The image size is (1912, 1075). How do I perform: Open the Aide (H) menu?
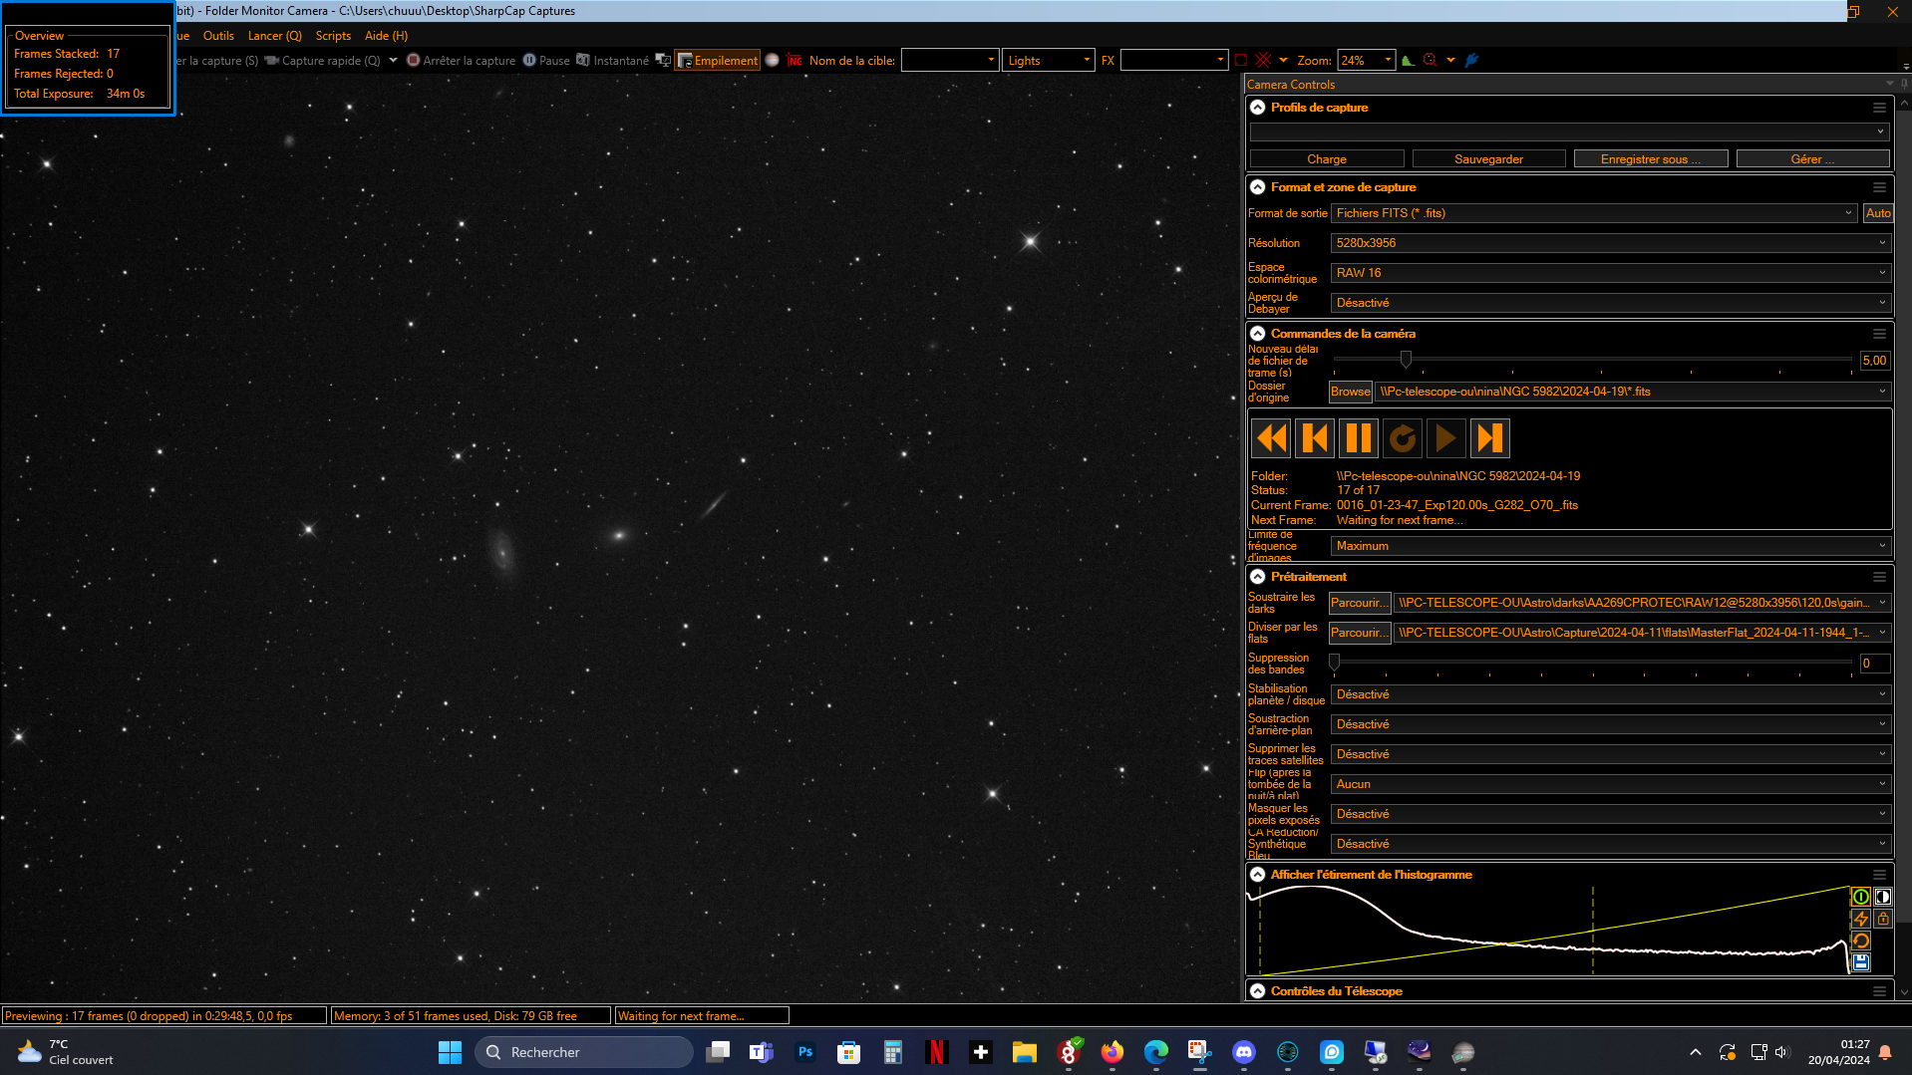386,36
